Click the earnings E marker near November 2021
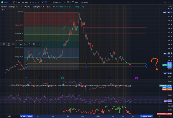The image size is (173, 118). pyautogui.click(x=85, y=78)
